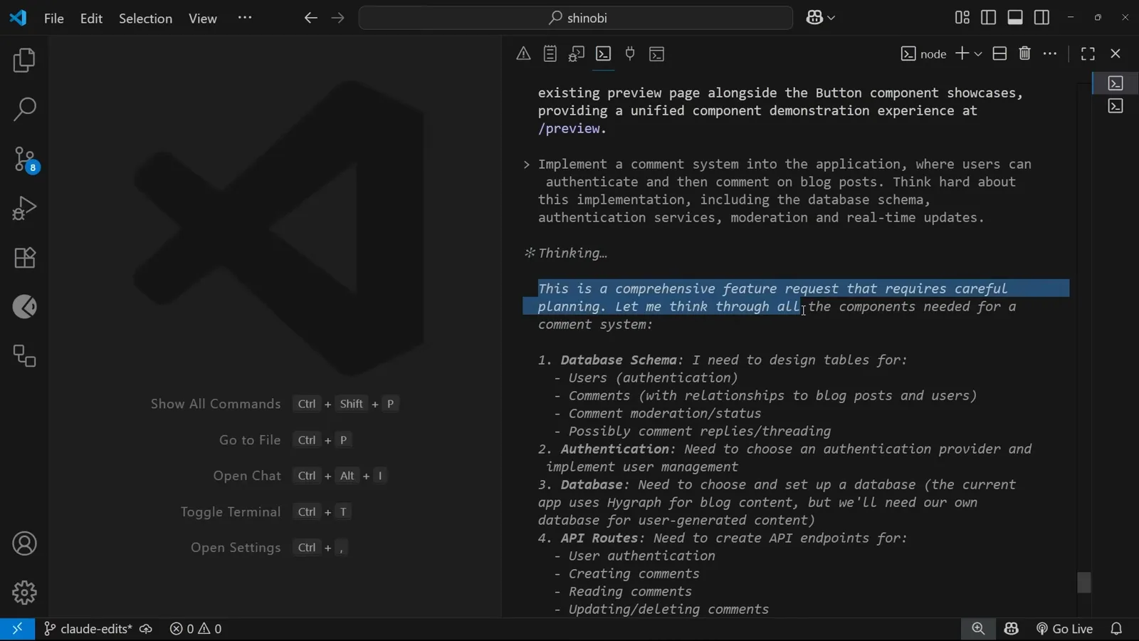Open the Selection menu

[x=145, y=19]
